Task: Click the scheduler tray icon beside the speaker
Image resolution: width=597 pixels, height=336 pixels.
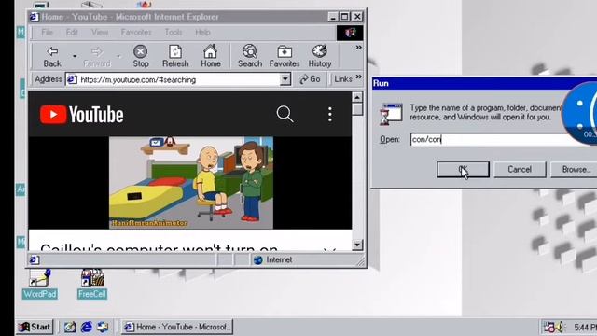Action: [x=548, y=327]
